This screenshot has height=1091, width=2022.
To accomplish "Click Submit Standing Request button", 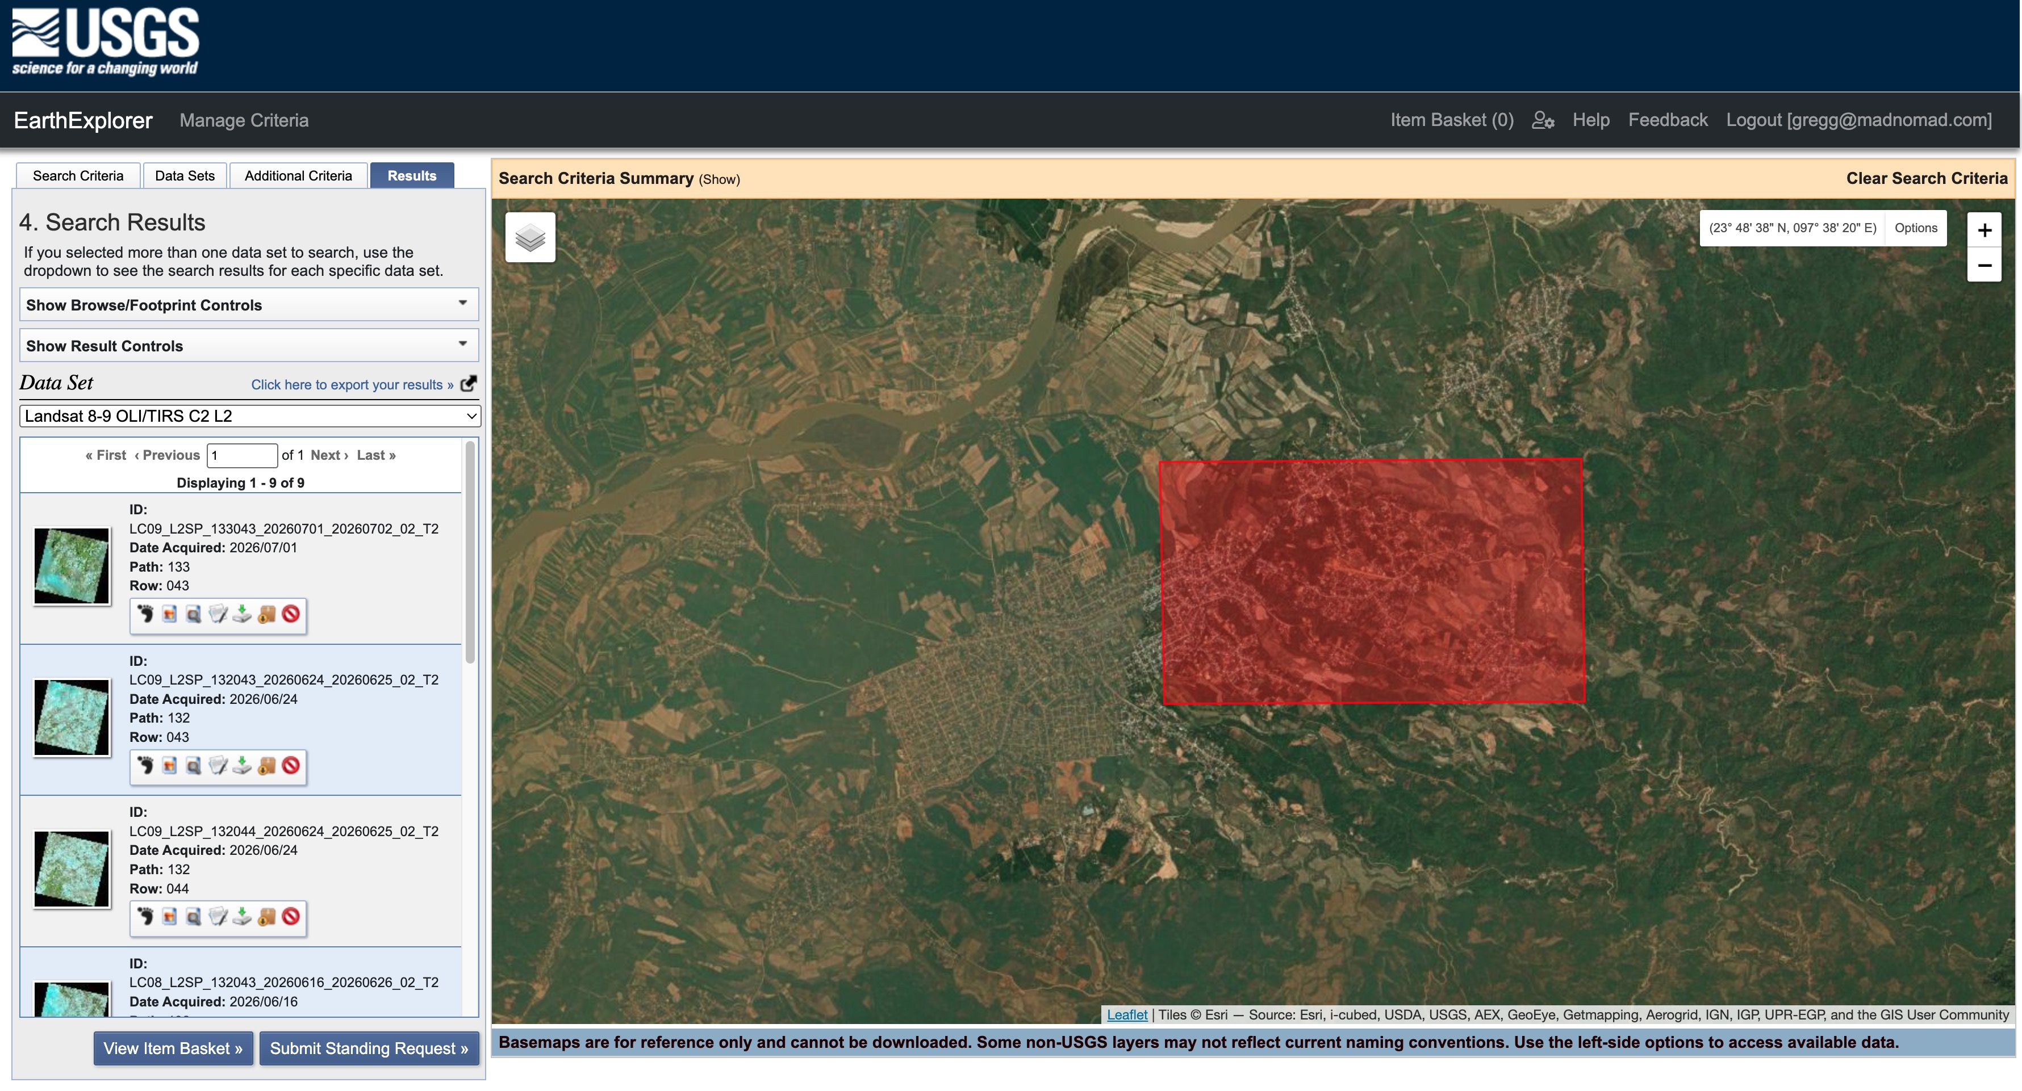I will pyautogui.click(x=369, y=1048).
